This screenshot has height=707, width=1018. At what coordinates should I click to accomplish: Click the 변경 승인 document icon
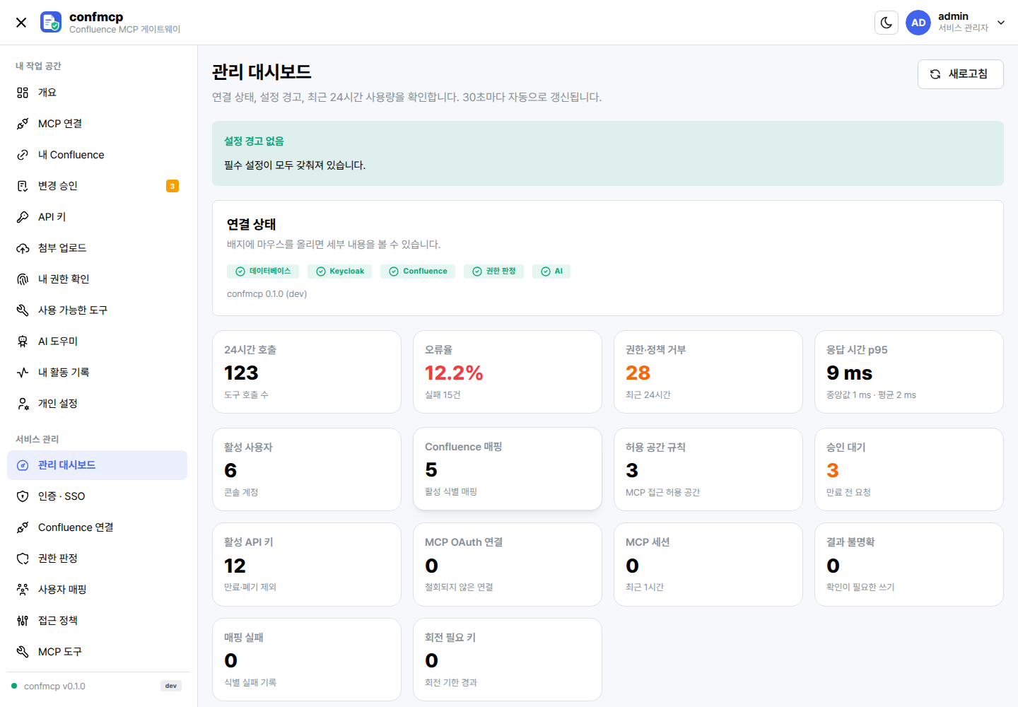(23, 186)
